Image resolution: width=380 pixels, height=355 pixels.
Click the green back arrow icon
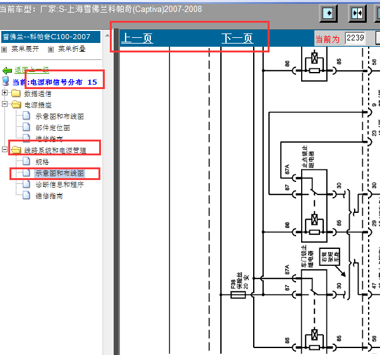click(x=8, y=71)
